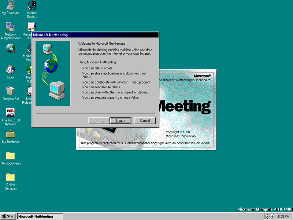Click the NetMeeting splash screen copyright text
Image resolution: width=293 pixels, height=220 pixels.
point(180,134)
